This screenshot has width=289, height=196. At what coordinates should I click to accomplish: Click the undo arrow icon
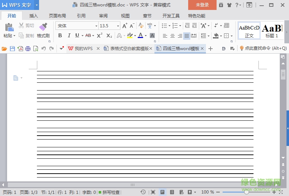point(44,49)
